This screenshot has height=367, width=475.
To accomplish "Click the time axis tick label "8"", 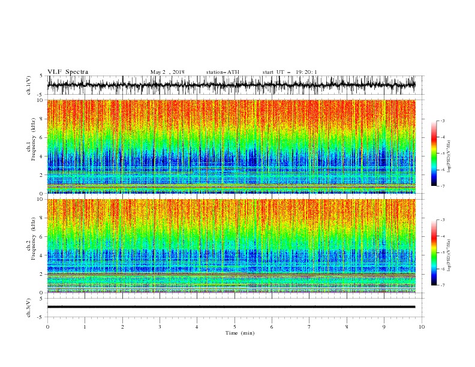I will 347,327.
